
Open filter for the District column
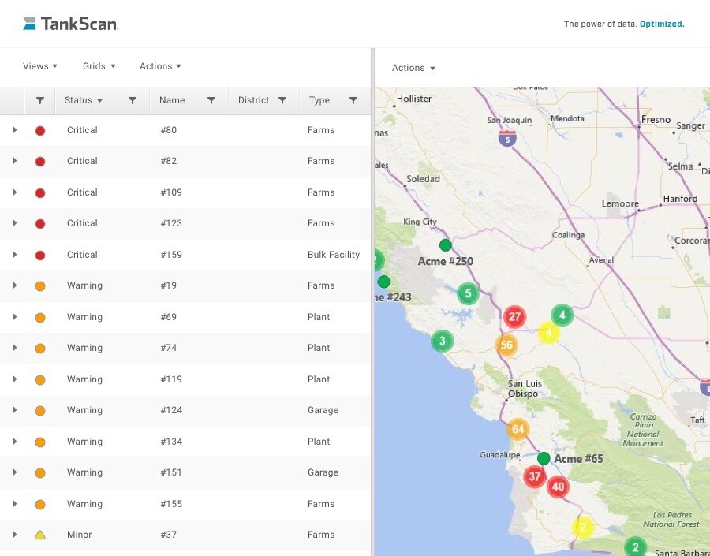[x=282, y=100]
